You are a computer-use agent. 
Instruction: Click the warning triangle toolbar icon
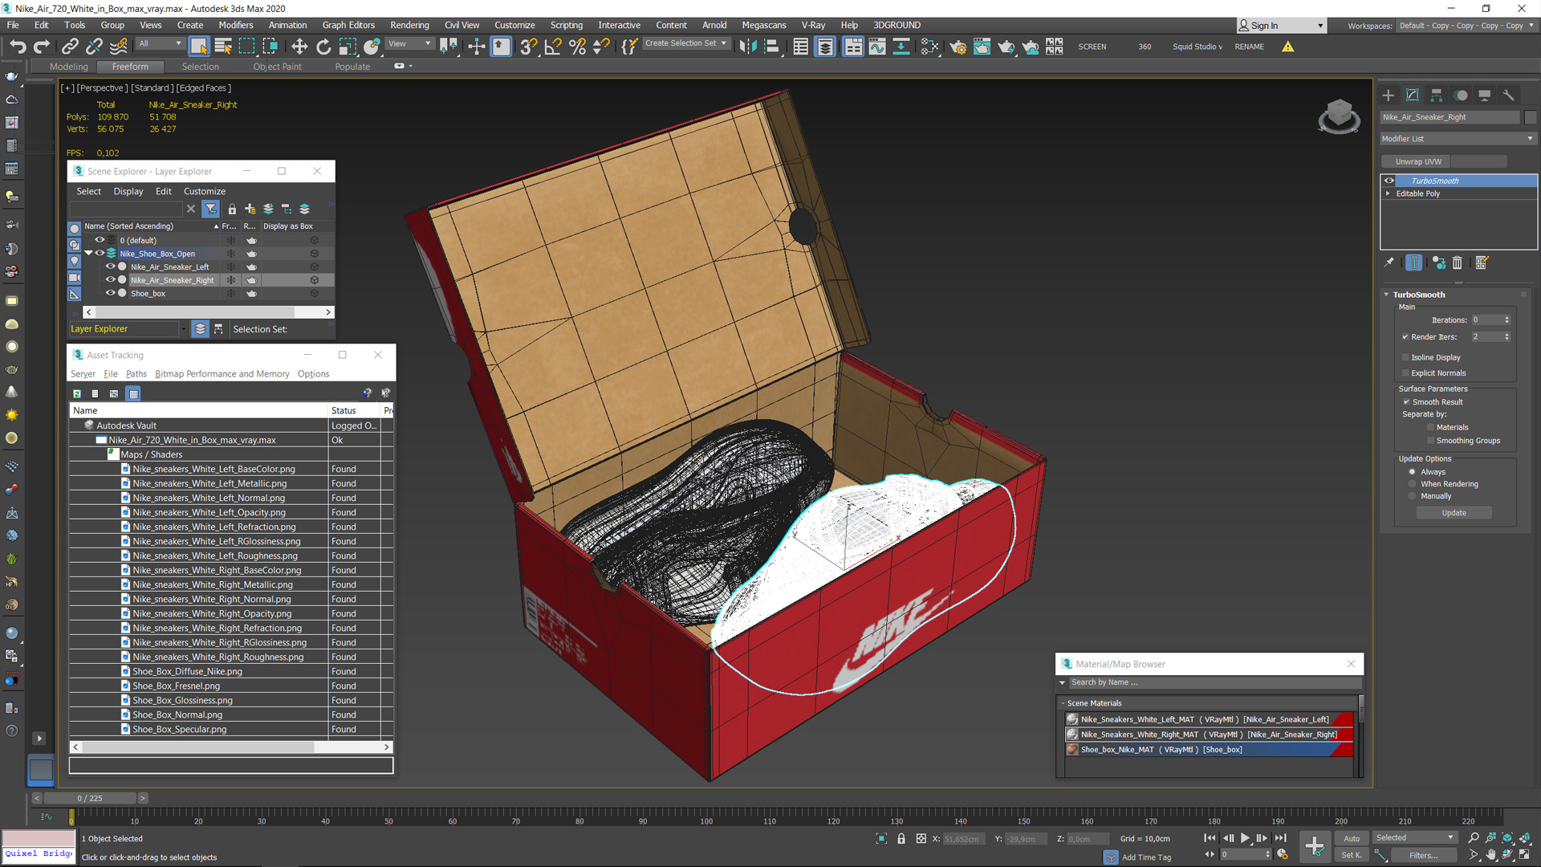pyautogui.click(x=1288, y=47)
